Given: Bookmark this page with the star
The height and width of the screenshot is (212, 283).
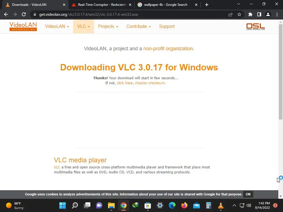Looking at the screenshot, I should pos(239,14).
